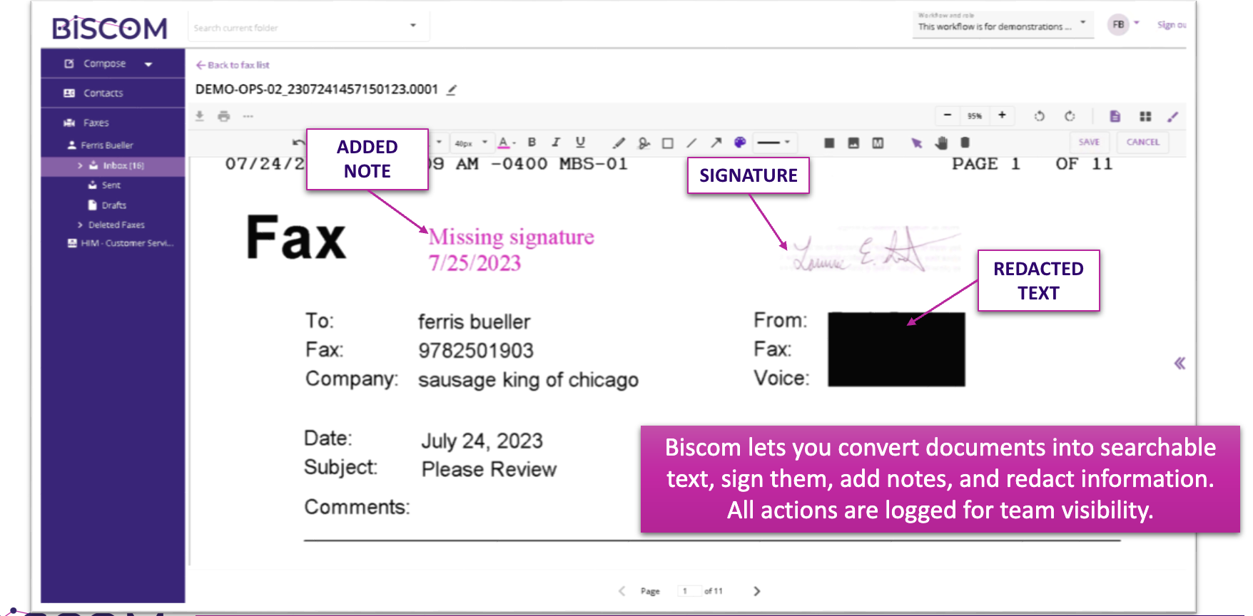Select the redaction black box tool
This screenshot has width=1253, height=616.
(829, 143)
